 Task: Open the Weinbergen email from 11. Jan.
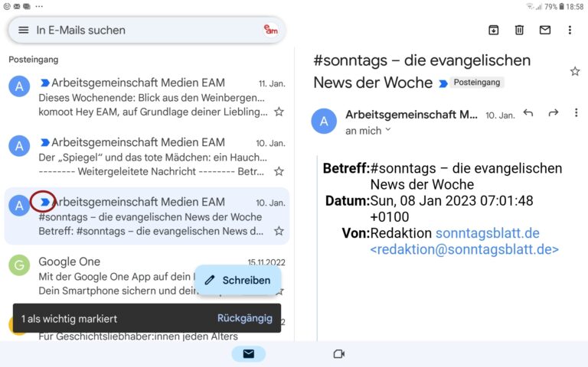(147, 97)
